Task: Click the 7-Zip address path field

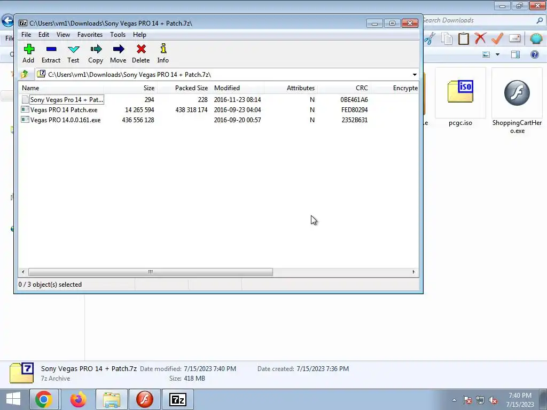Action: pos(223,75)
